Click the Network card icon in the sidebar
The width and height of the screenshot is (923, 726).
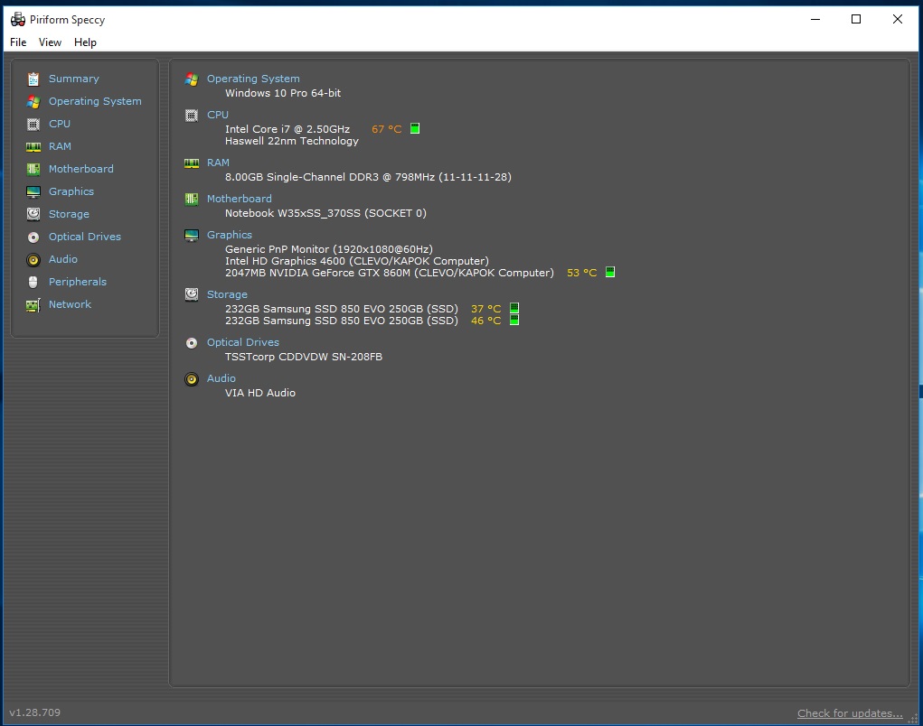coord(33,304)
